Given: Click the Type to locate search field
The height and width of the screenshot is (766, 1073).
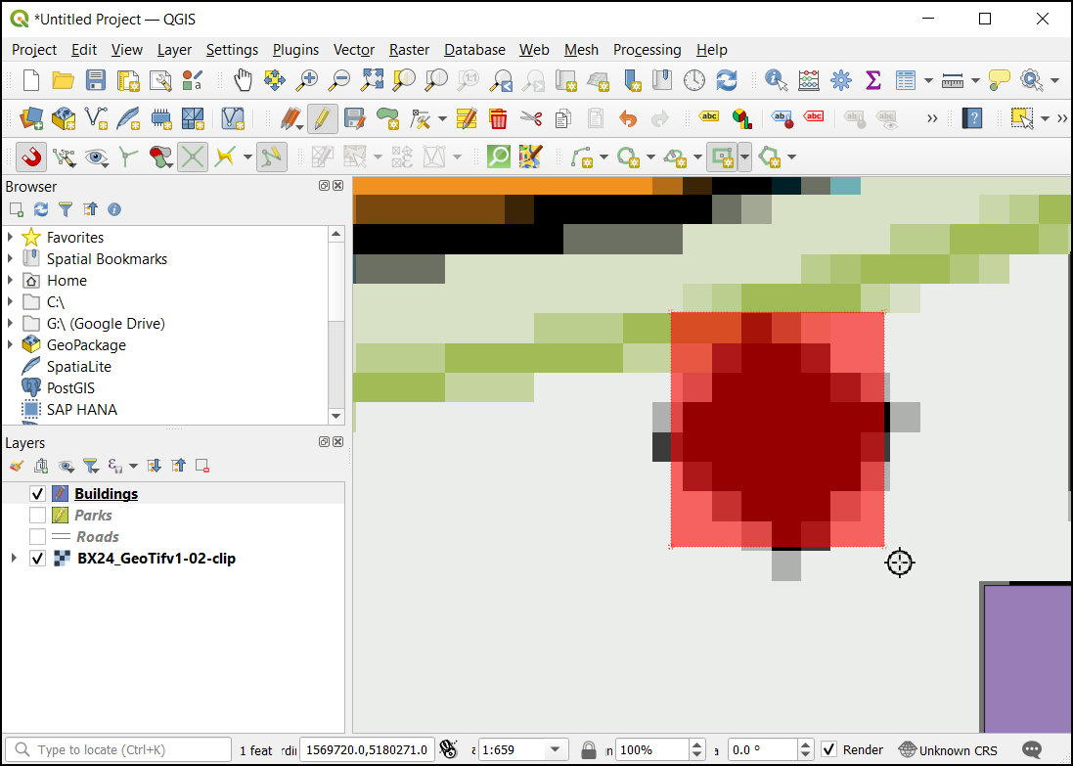Looking at the screenshot, I should pos(122,750).
